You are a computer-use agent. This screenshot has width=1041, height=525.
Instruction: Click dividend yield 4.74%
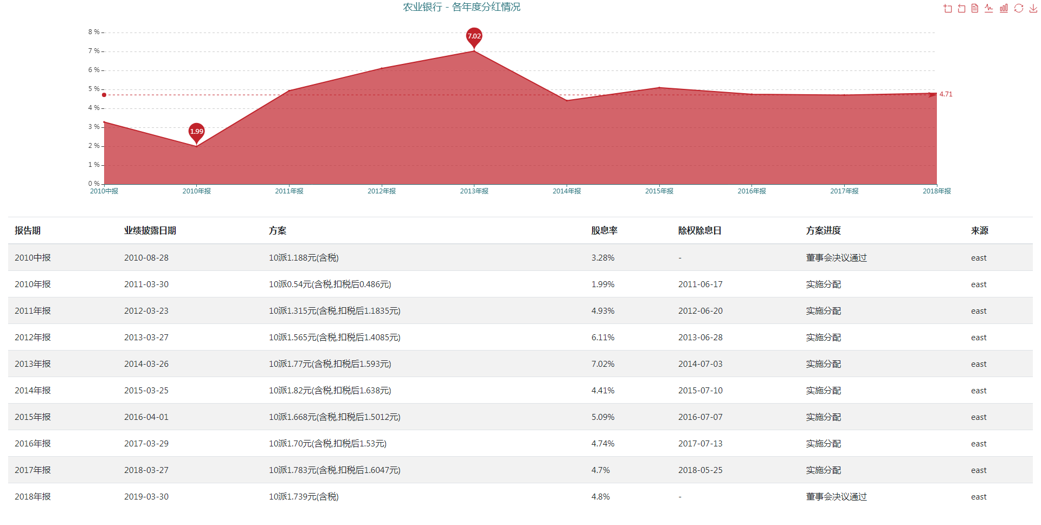(x=603, y=444)
